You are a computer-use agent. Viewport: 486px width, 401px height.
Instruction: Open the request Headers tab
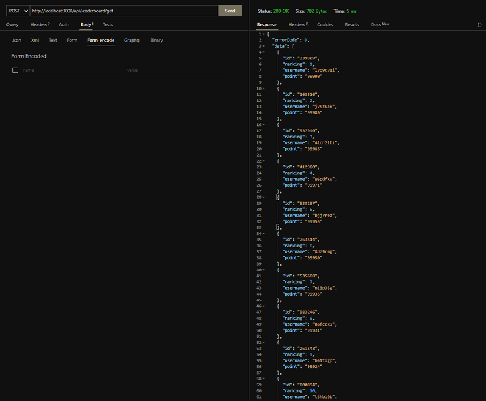40,25
